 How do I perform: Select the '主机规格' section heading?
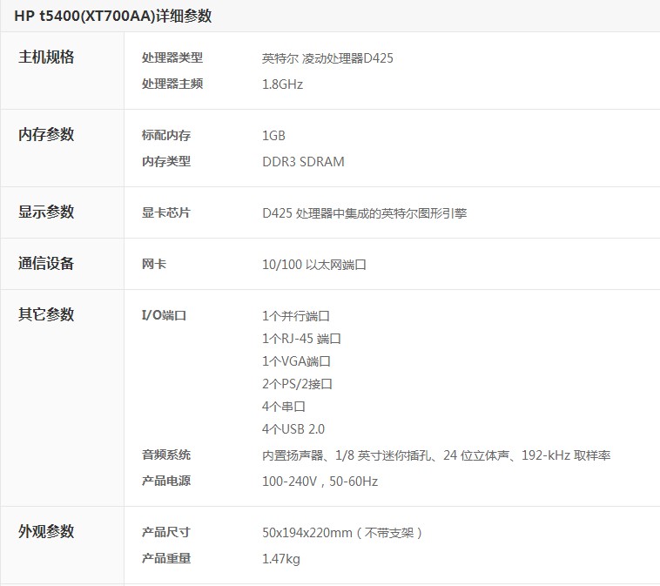tap(46, 57)
